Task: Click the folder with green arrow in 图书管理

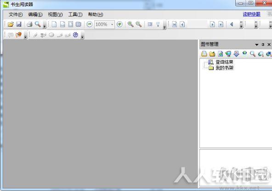Action: click(212, 54)
